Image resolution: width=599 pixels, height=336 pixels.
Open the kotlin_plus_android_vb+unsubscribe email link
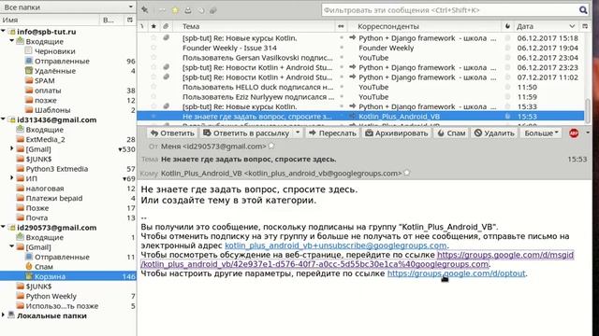(335, 245)
